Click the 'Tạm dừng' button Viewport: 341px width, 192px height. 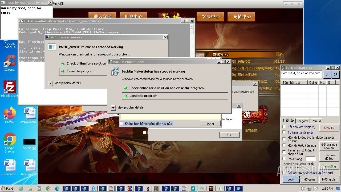click(x=329, y=167)
